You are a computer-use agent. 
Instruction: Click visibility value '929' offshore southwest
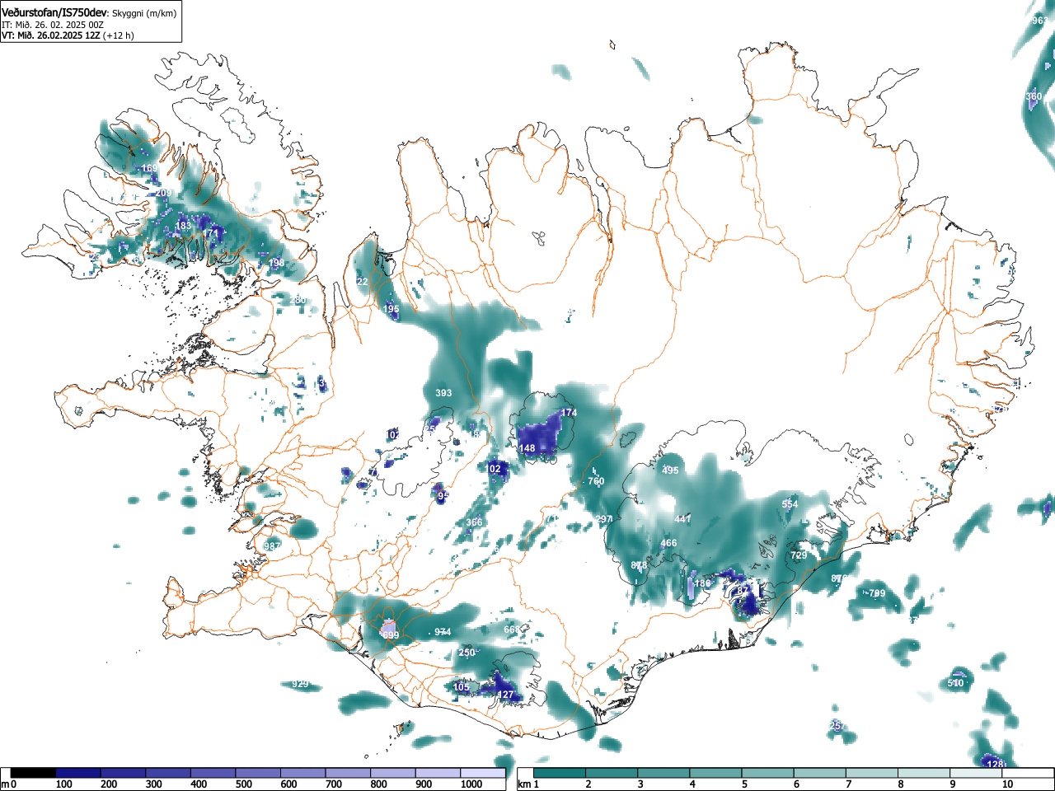[300, 685]
